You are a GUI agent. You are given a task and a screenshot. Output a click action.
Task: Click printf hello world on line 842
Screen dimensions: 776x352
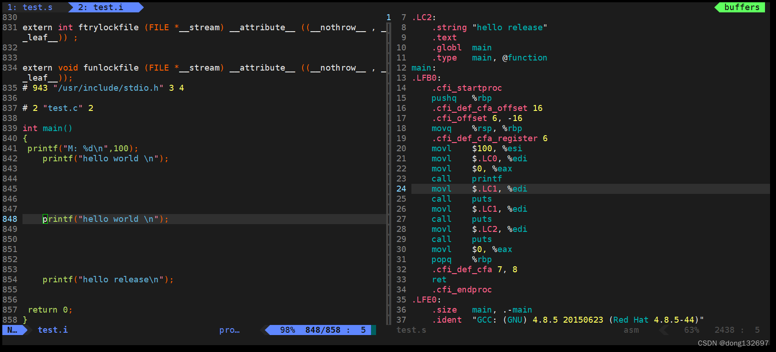106,159
